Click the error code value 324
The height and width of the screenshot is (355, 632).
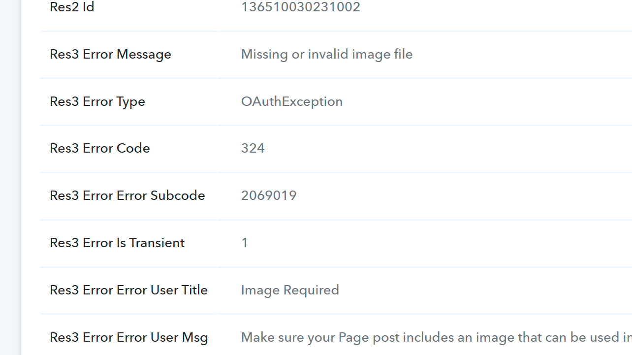(253, 148)
